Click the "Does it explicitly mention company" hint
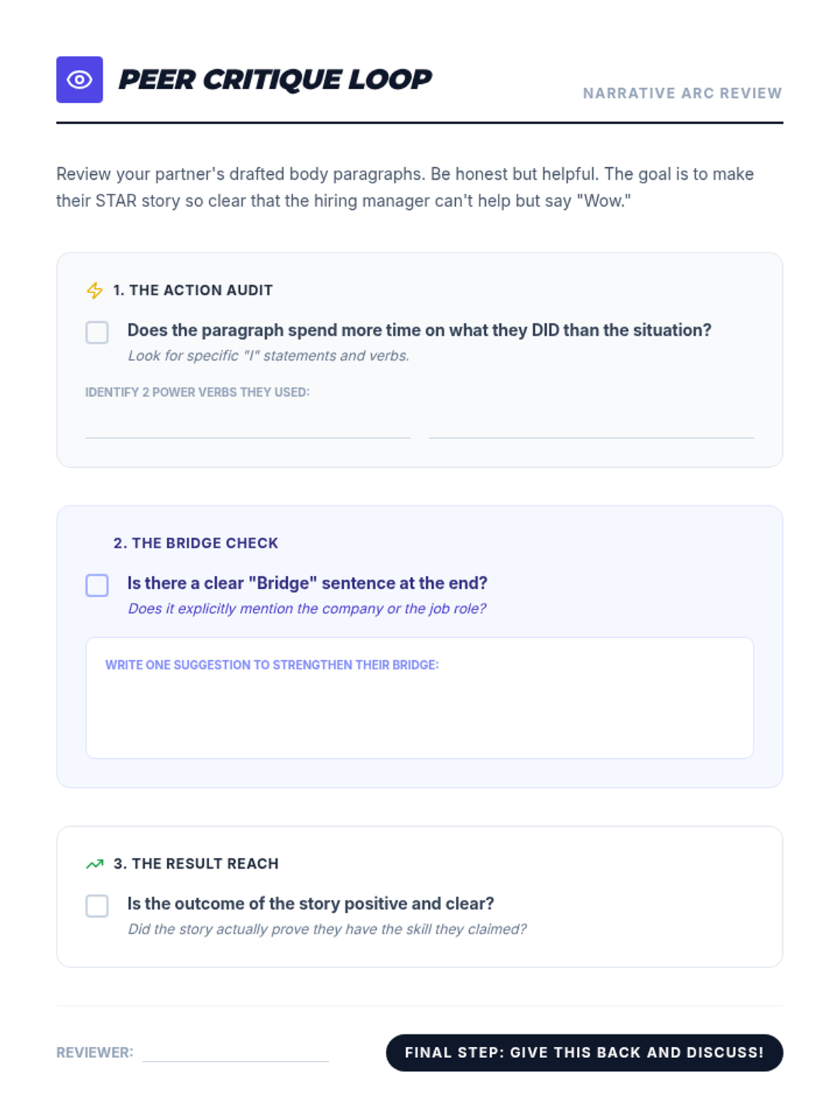This screenshot has height=1119, width=839. pyautogui.click(x=306, y=608)
